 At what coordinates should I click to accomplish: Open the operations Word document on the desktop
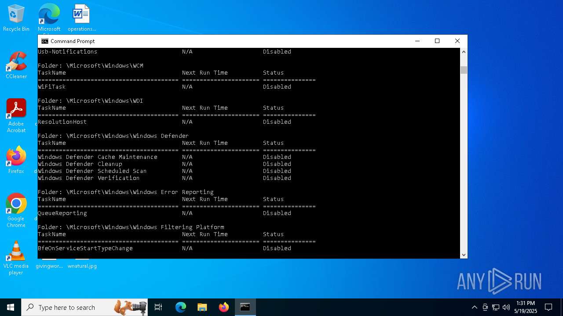point(82,18)
